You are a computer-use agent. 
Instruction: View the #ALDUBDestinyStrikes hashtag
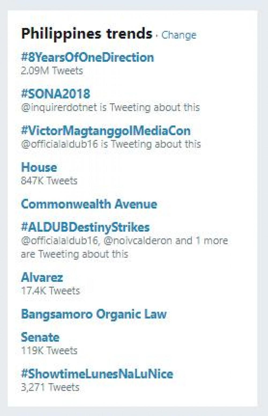coord(85,227)
